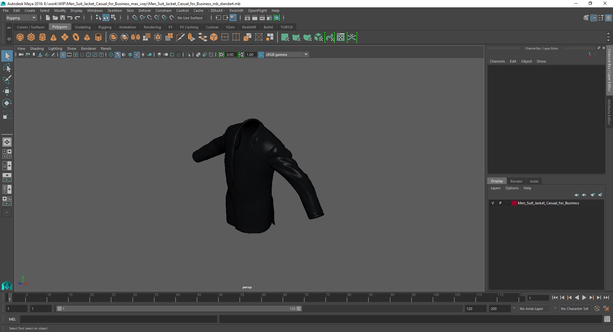Open the Skeleton menu

coord(115,11)
